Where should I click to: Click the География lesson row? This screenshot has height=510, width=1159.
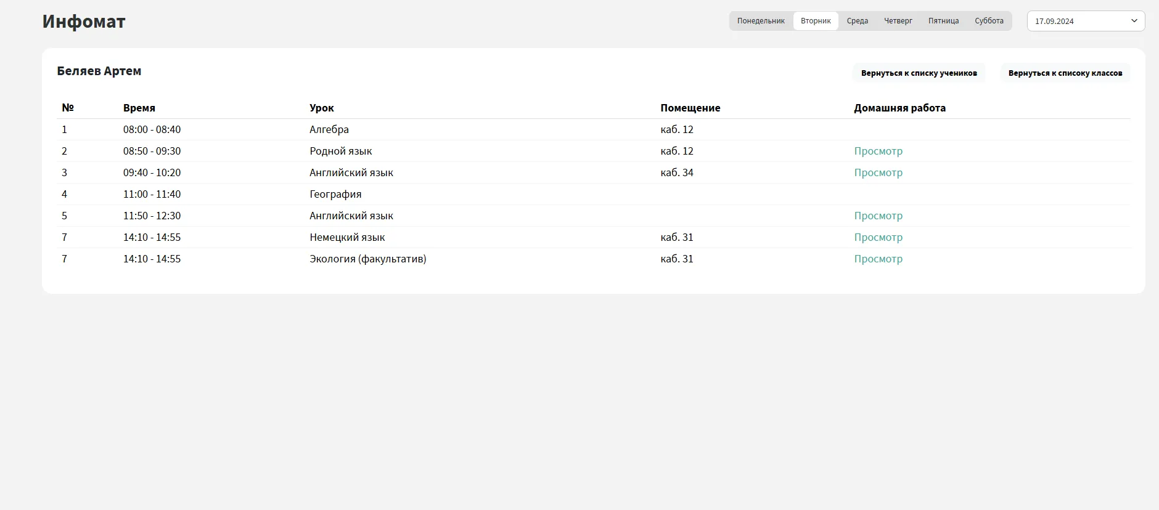[x=335, y=194]
